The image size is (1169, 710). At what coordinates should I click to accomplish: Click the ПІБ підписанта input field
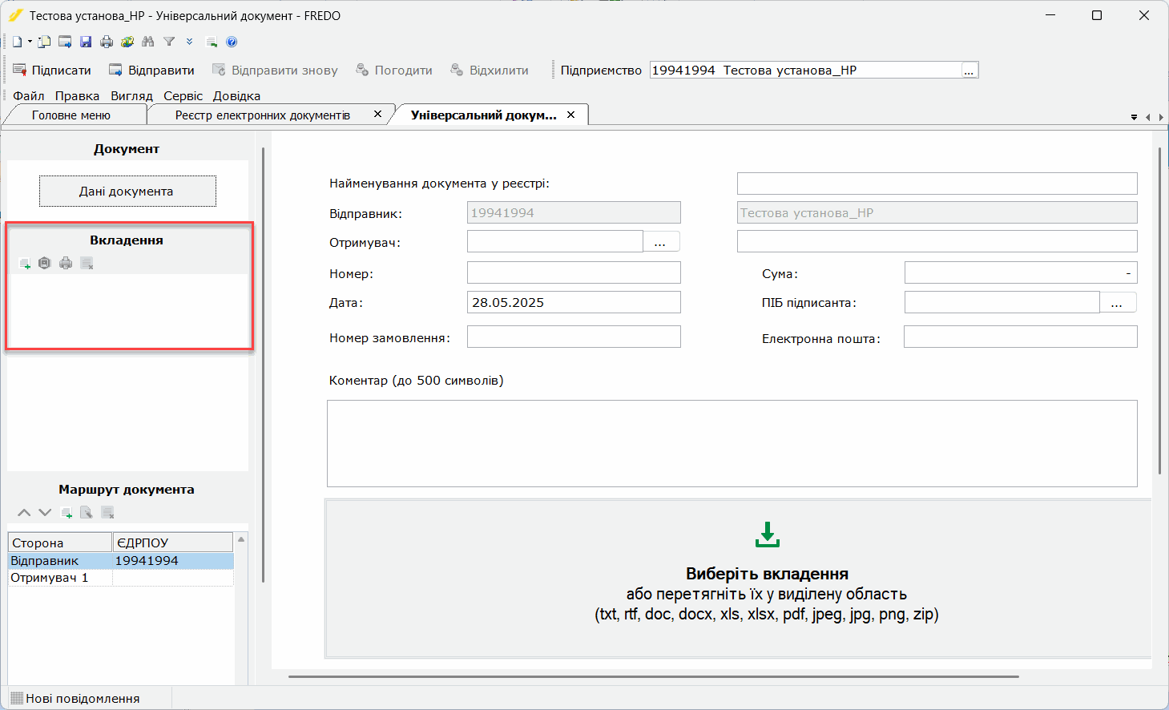pos(1002,302)
